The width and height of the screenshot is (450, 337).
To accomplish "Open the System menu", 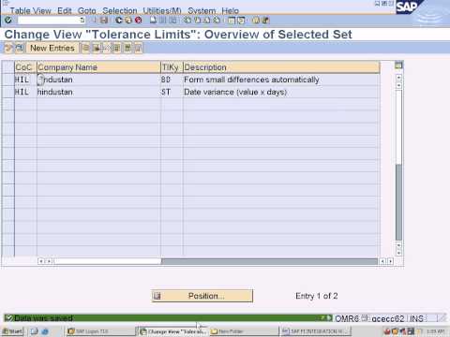I will (x=202, y=10).
